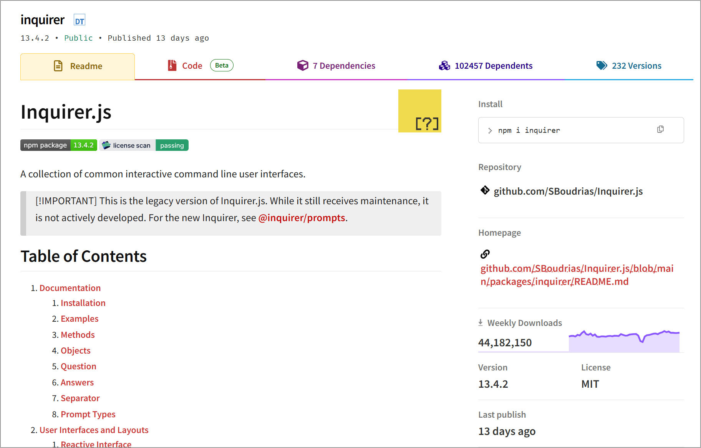Open the @inquirer/prompts link

coord(302,218)
